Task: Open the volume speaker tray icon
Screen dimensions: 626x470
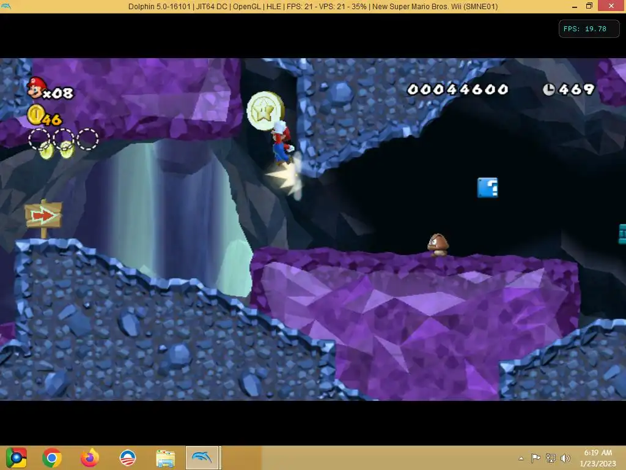Action: pyautogui.click(x=565, y=458)
